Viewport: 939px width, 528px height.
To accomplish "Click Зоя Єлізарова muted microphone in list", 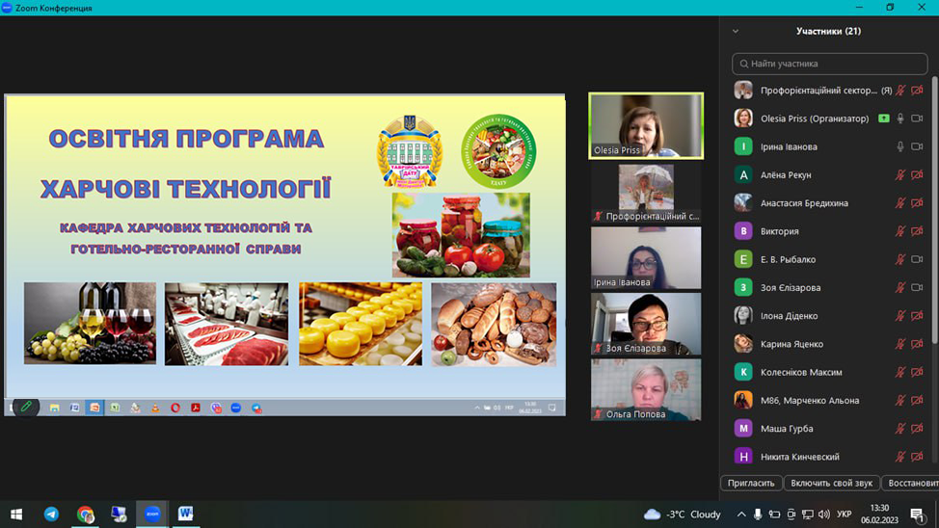I will tap(900, 287).
